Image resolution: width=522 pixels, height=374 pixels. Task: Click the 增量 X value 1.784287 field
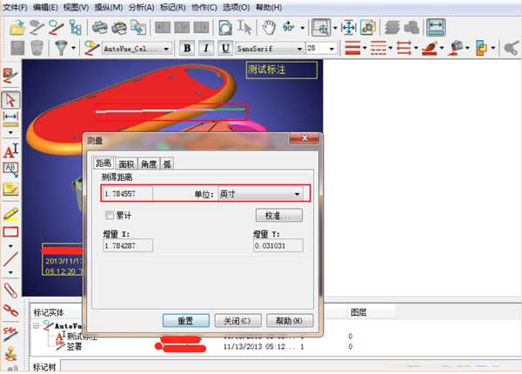click(x=128, y=245)
